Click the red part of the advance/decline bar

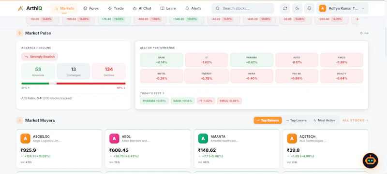tap(91, 84)
